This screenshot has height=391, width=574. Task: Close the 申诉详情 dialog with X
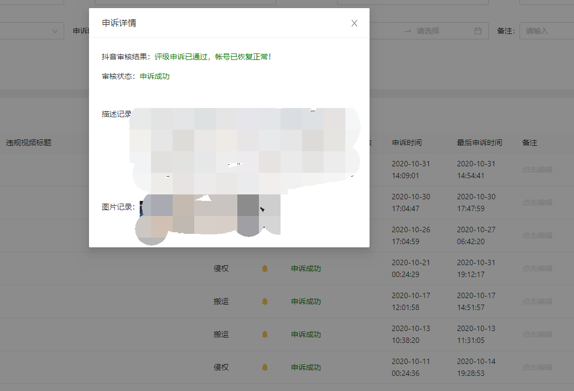pyautogui.click(x=354, y=23)
